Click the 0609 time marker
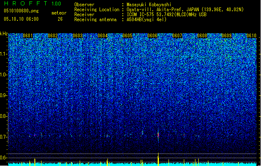This screenshot has height=166, width=261. 227,36
